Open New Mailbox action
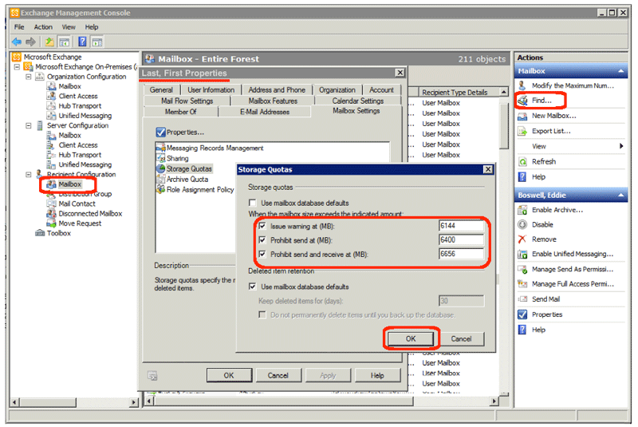This screenshot has height=427, width=638. point(553,116)
